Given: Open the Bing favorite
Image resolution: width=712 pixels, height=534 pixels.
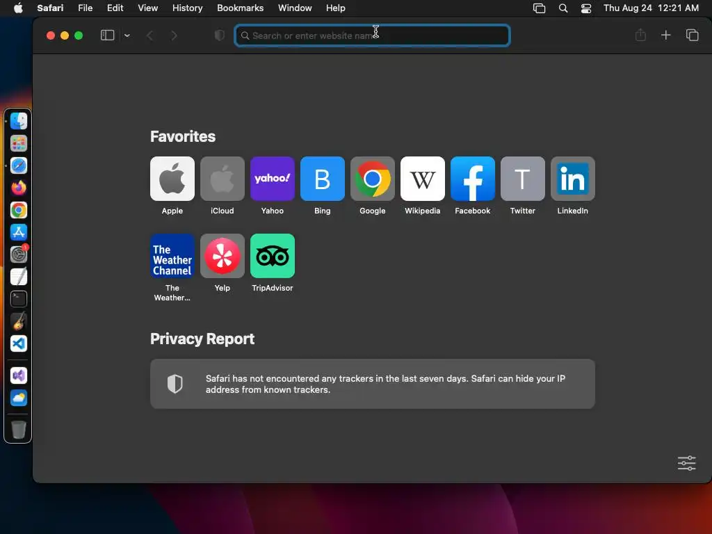Looking at the screenshot, I should tap(323, 179).
